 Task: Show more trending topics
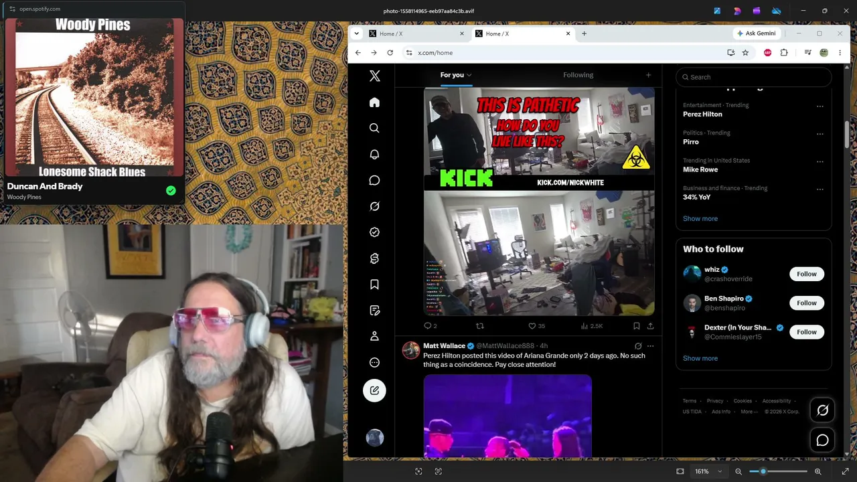700,218
